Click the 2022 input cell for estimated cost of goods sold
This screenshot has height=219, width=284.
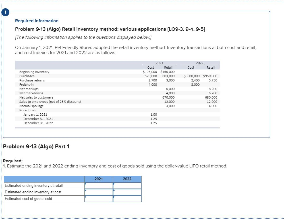[x=127, y=199]
